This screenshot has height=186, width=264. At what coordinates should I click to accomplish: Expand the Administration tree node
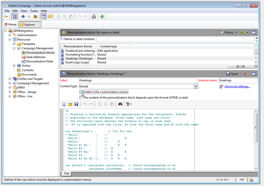pyautogui.click(x=10, y=35)
